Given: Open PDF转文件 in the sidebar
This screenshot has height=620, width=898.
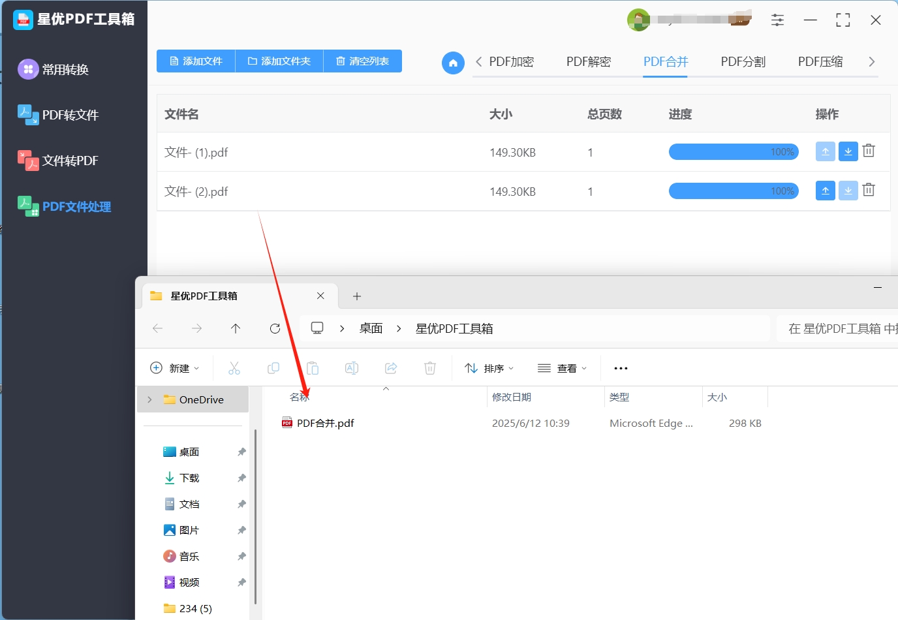Looking at the screenshot, I should pyautogui.click(x=58, y=115).
